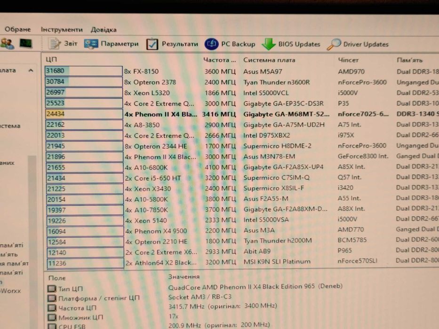
Task: Click the 31680 score bar
Action: 83,71
